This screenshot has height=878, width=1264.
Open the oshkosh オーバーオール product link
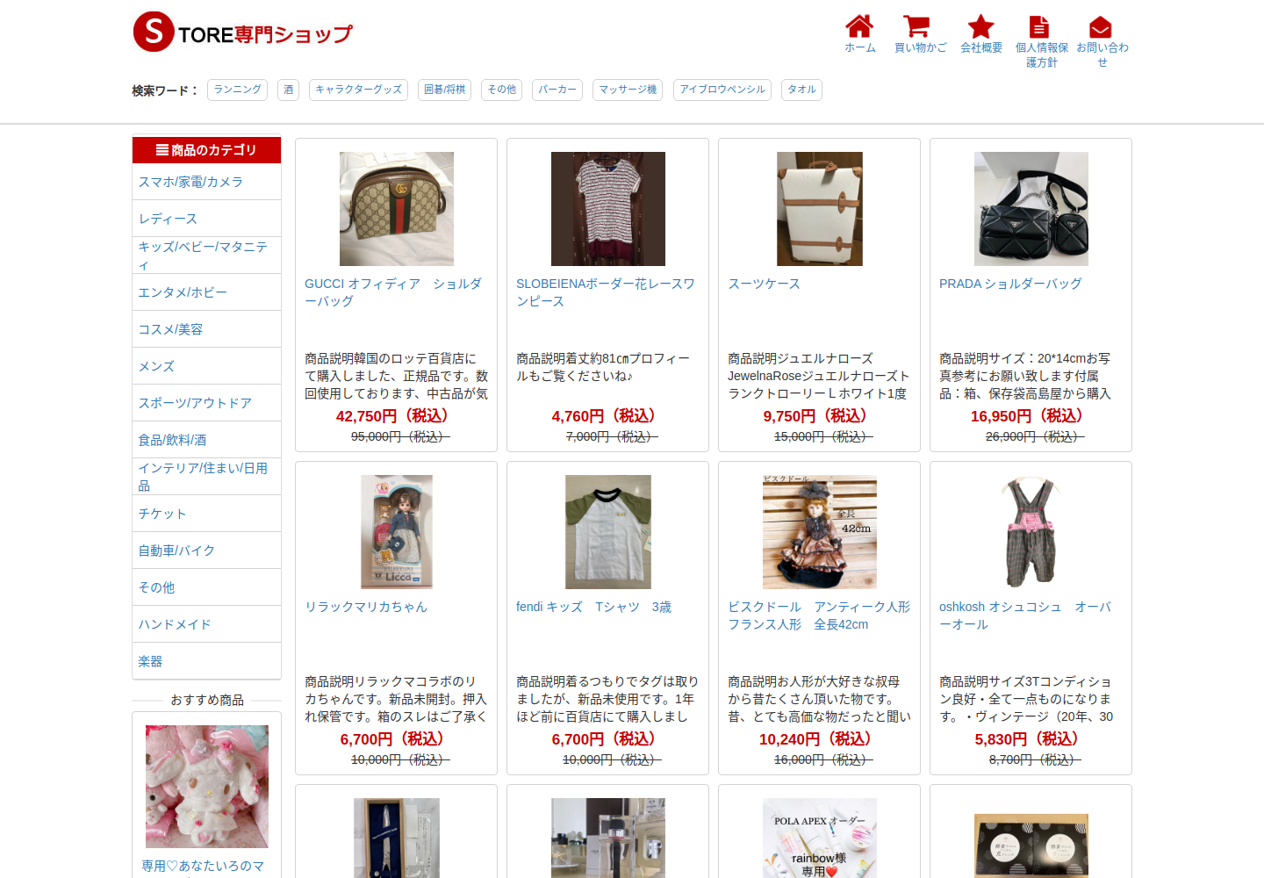pyautogui.click(x=1025, y=615)
